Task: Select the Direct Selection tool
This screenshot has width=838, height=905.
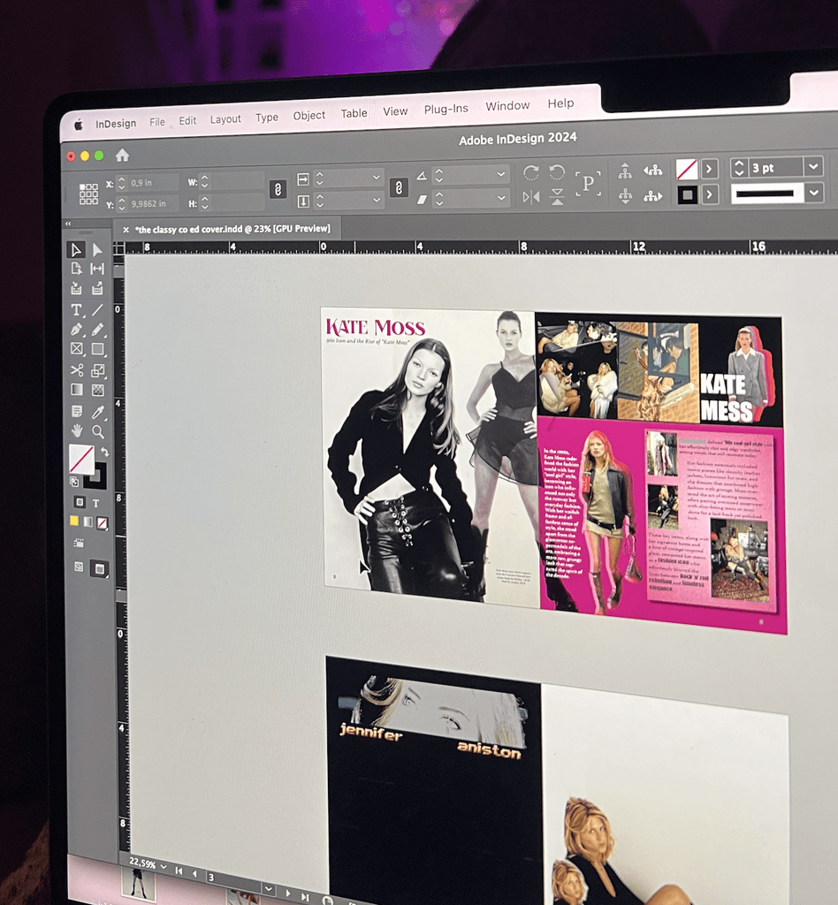Action: click(x=97, y=249)
